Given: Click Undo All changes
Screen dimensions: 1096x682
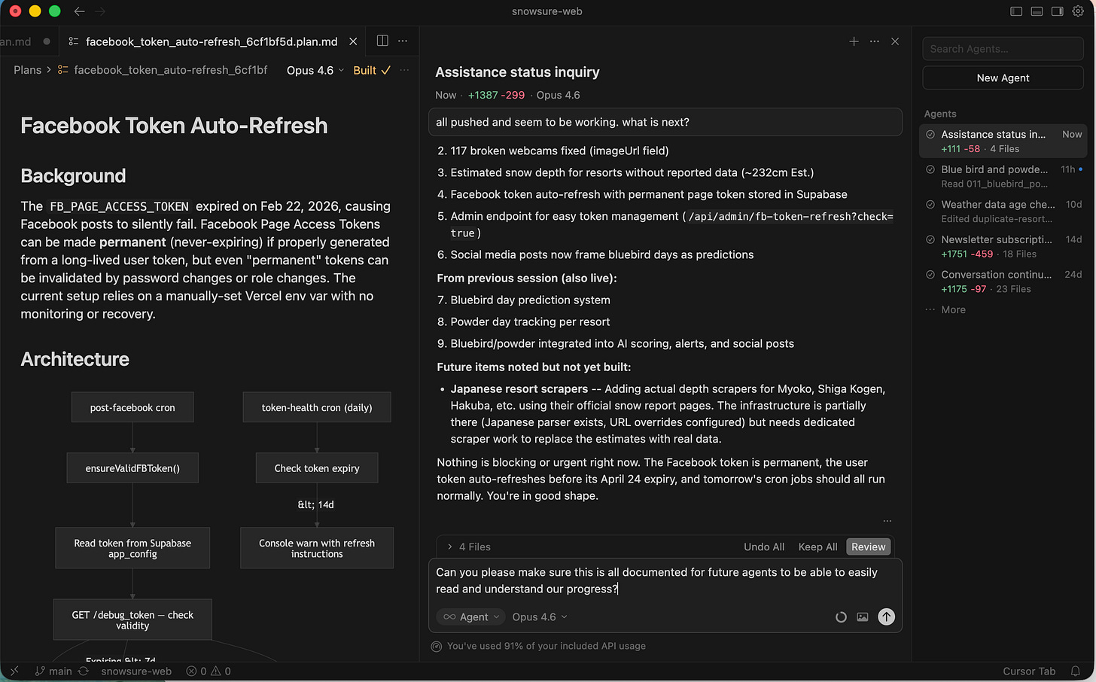Looking at the screenshot, I should (x=764, y=547).
